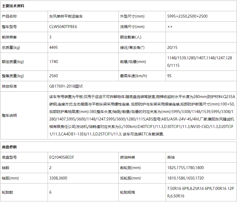Select the 底盘参数 section header
Viewport: 237px width, 203px height.
point(9,147)
